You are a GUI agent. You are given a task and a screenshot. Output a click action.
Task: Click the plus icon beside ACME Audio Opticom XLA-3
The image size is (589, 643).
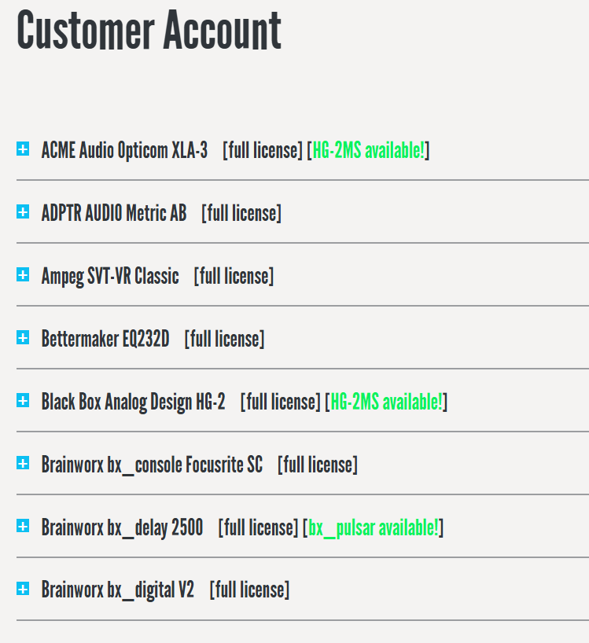click(22, 149)
